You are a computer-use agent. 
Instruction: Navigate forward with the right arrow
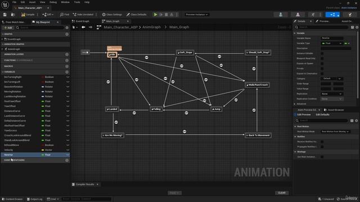91,27
